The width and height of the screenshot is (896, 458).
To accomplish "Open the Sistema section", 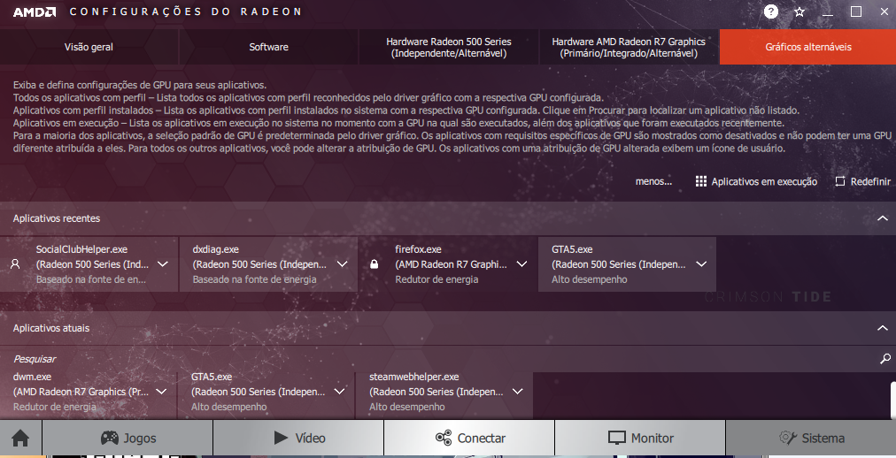I will [811, 438].
